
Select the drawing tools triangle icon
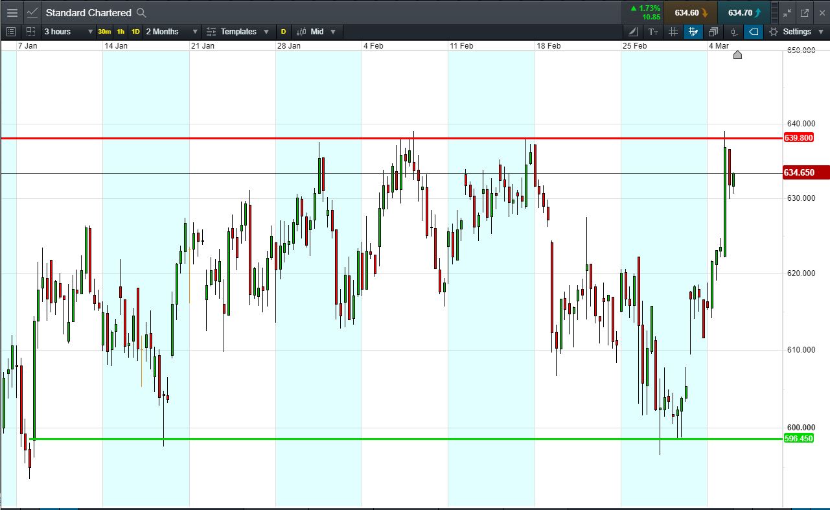tap(633, 31)
